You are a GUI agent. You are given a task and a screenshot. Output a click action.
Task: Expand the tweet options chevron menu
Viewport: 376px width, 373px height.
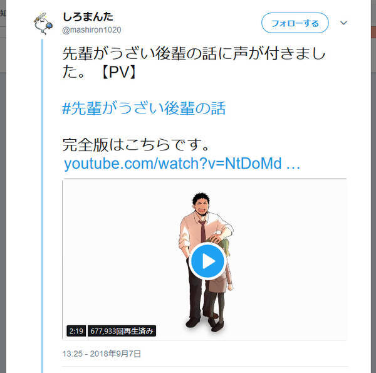click(x=343, y=23)
